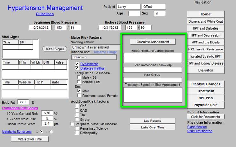Open HPT and Diabetes page
This screenshot has height=147, width=236.
(x=205, y=28)
